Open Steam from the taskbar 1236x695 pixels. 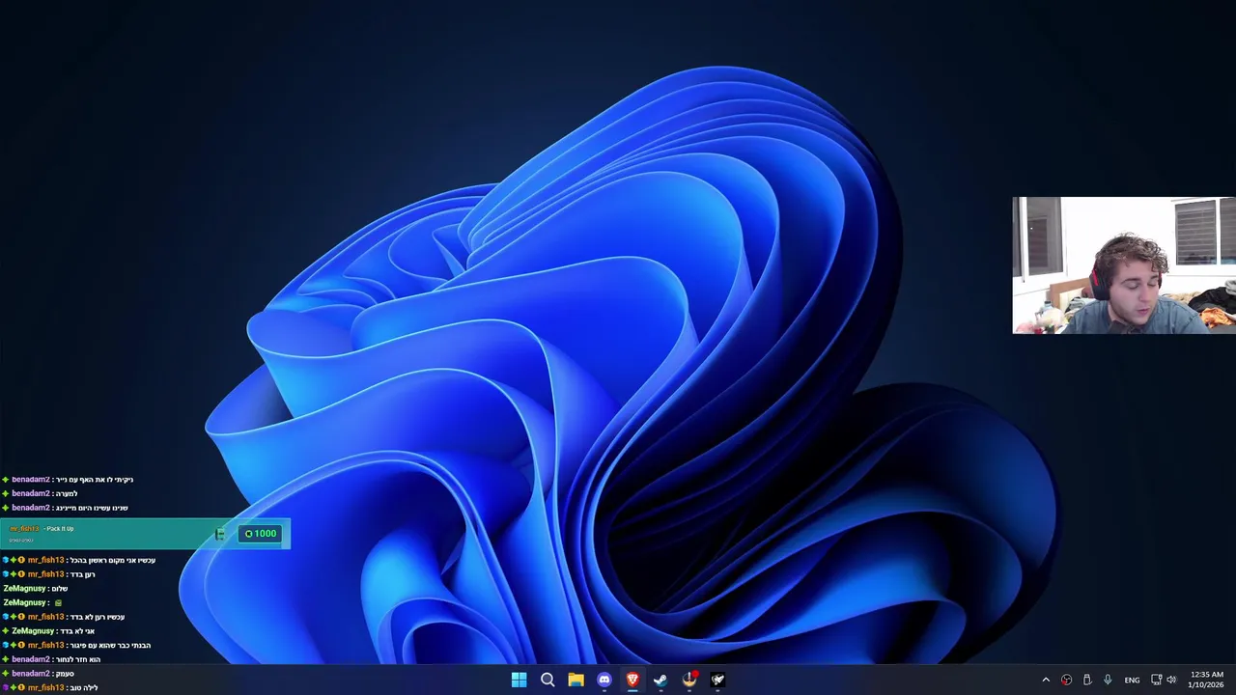[x=660, y=680]
